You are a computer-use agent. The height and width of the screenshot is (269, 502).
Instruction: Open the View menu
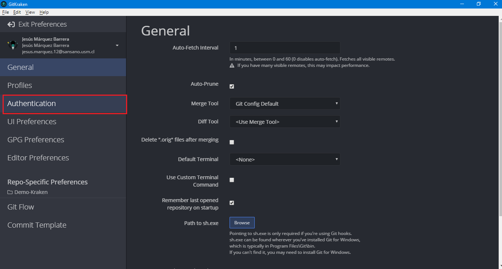click(x=30, y=12)
